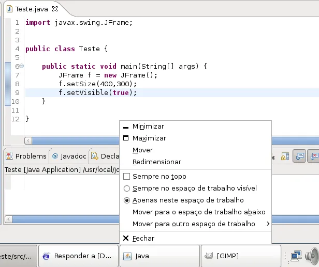Image resolution: width=319 pixels, height=267 pixels.
Task: Select Sempre no espaço de trabalho visível
Action: [x=126, y=189]
